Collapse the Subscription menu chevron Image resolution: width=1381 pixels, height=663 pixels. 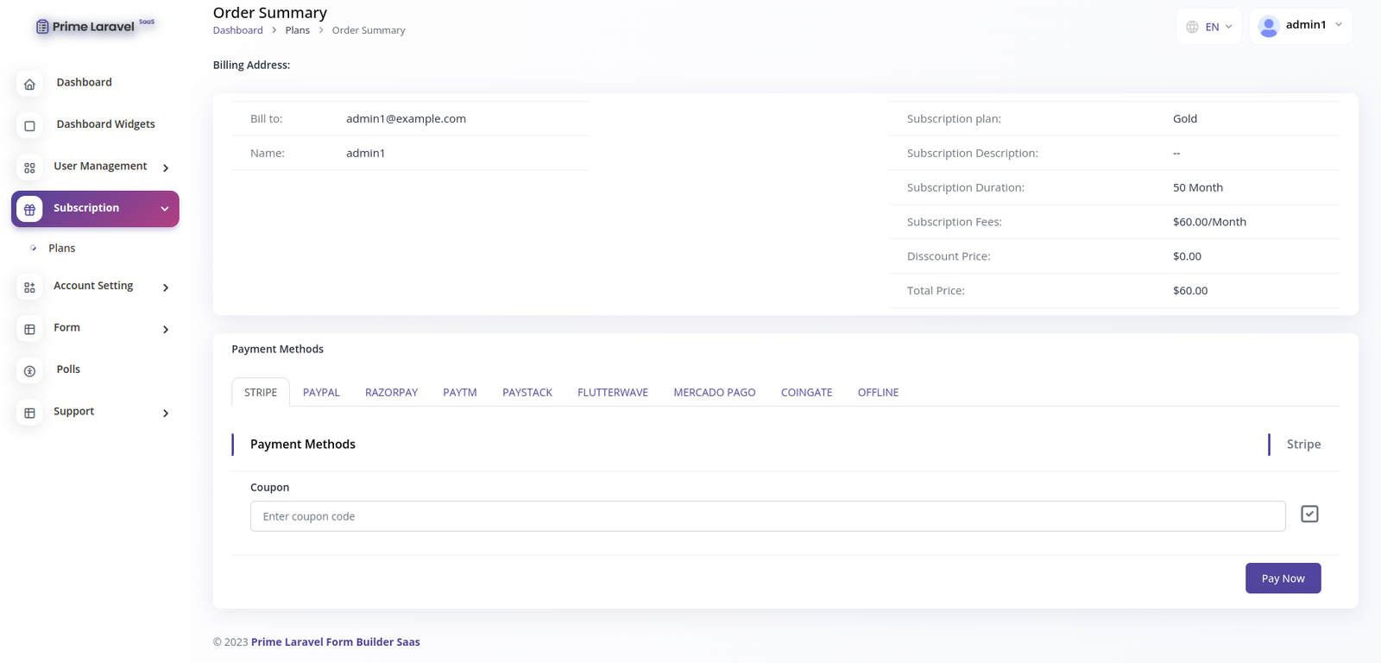point(165,209)
